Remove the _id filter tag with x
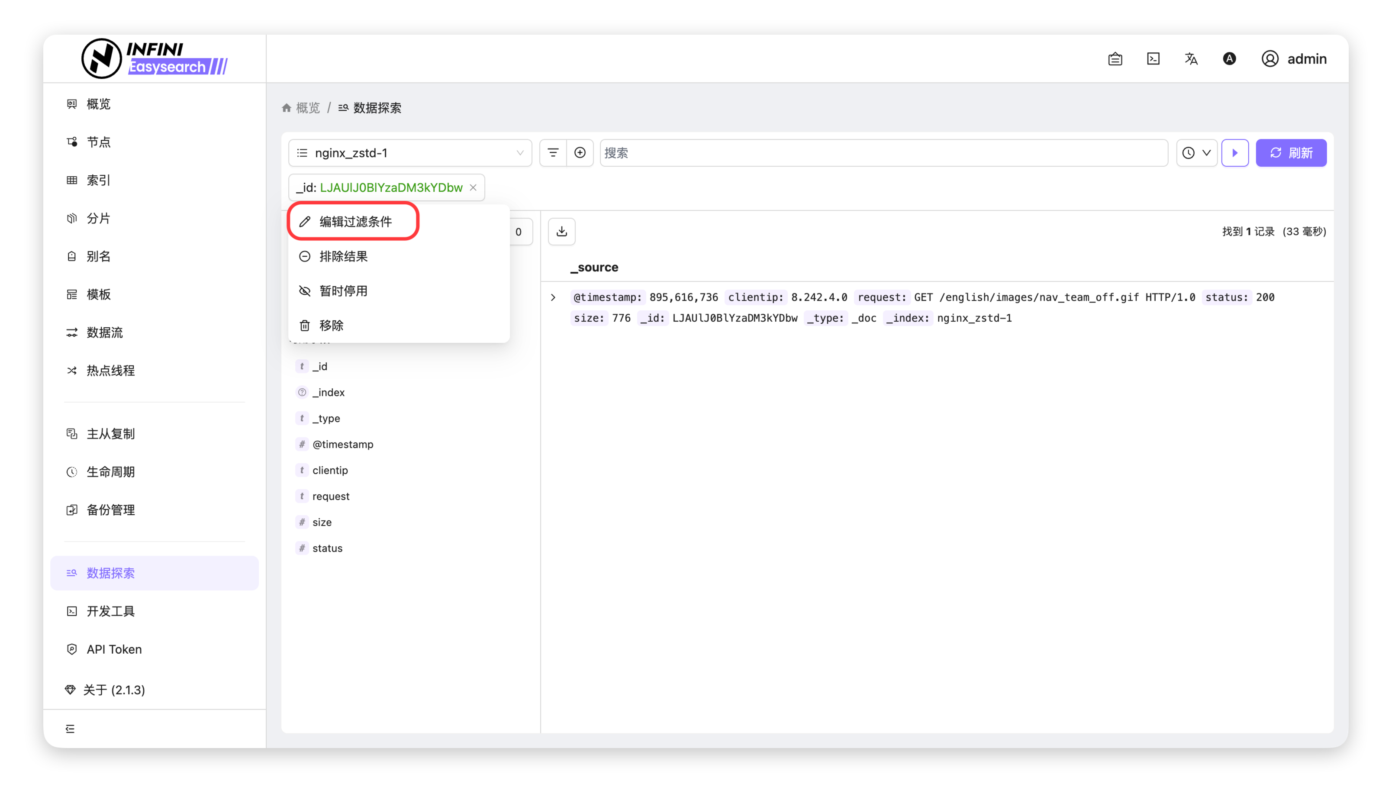Image resolution: width=1392 pixels, height=800 pixels. click(x=473, y=188)
